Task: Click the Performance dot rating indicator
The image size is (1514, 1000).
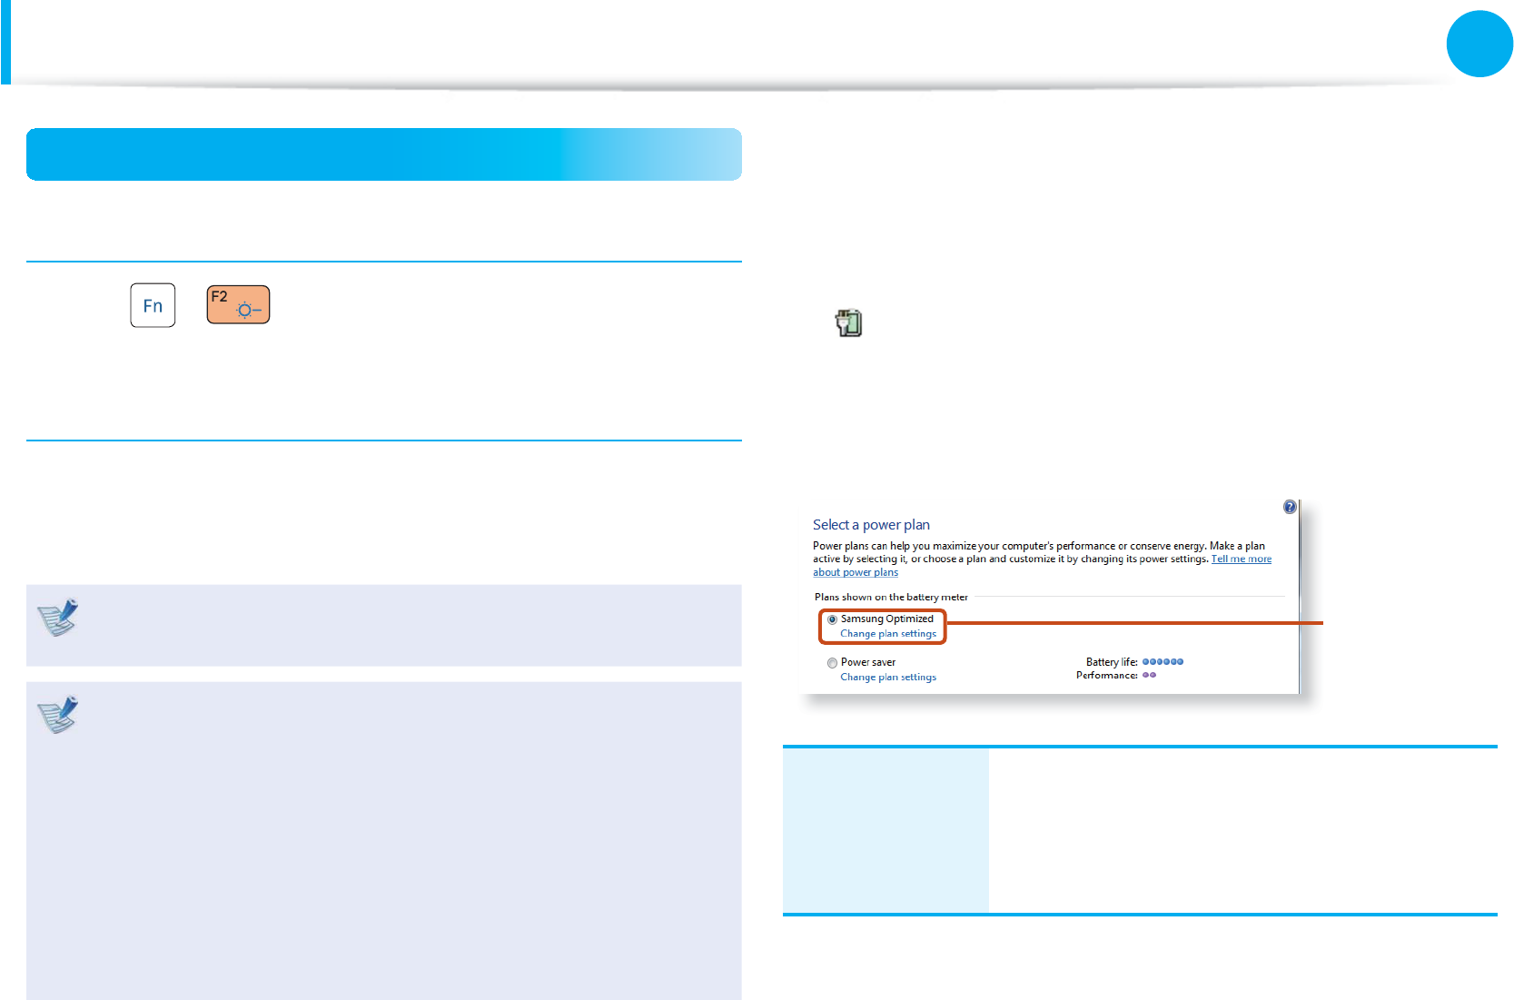Action: (x=1149, y=675)
